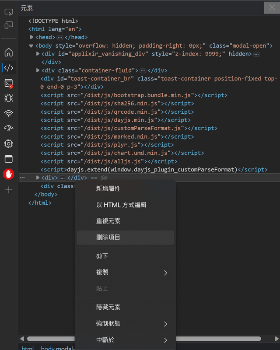The width and height of the screenshot is (280, 350).
Task: Expand the selected div node
Action: click(x=38, y=178)
